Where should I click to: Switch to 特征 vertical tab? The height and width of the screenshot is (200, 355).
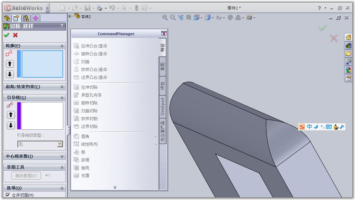pyautogui.click(x=163, y=47)
